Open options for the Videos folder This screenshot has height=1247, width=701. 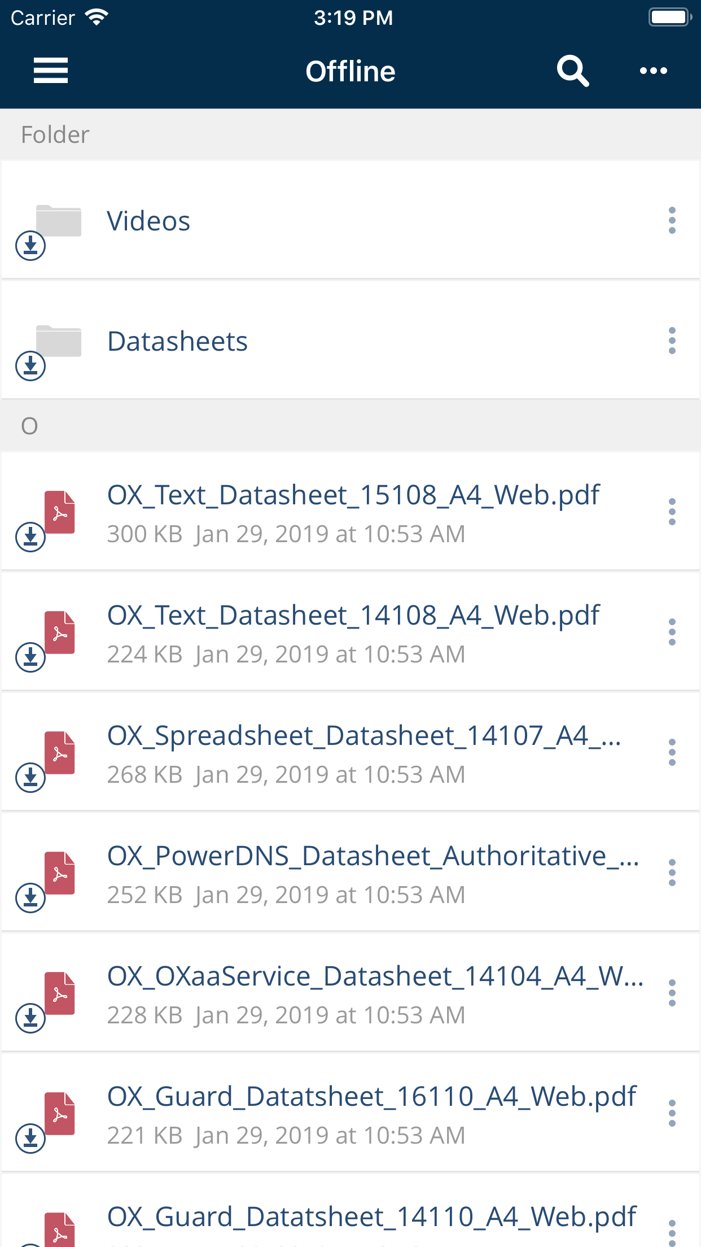pos(672,220)
